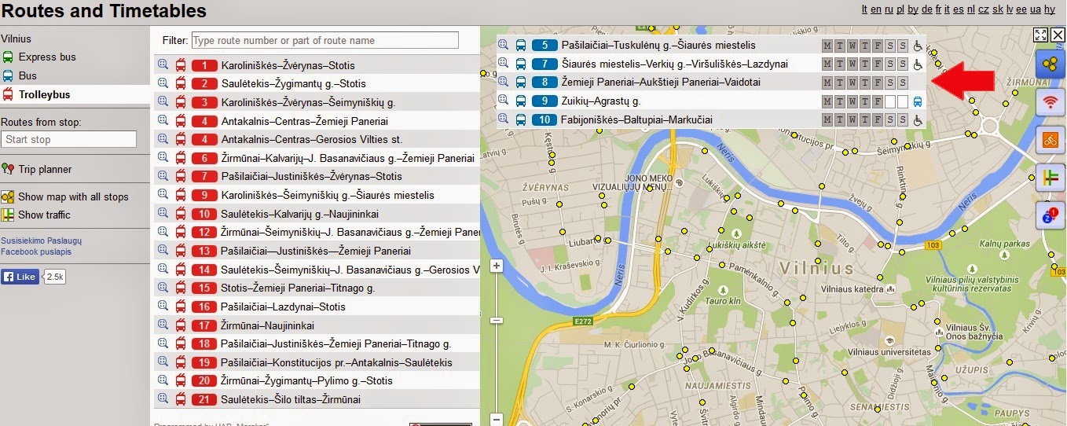Open route 9 Karoliniškės–Šeimyniškių g.–Šiaurės miestelis

pyautogui.click(x=328, y=195)
